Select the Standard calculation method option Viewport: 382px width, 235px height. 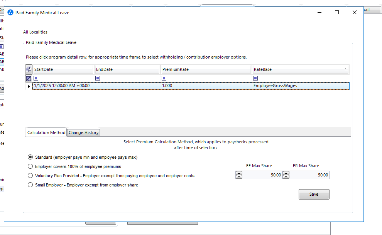(x=30, y=157)
